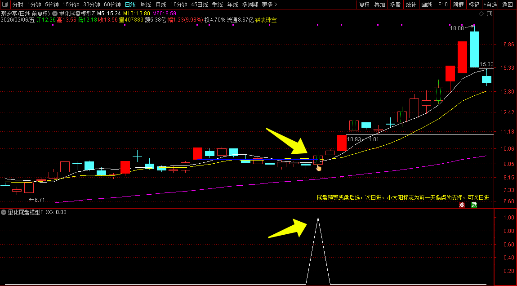Click the 换4.70% turnover rate
Viewport: 517px width, 286px height.
pos(215,20)
